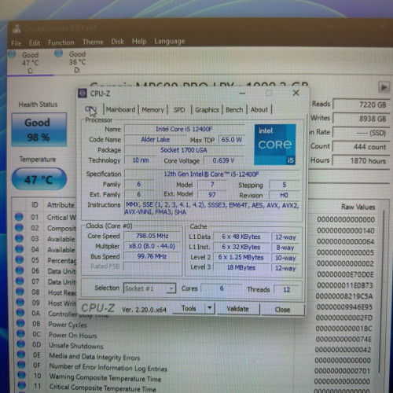The height and width of the screenshot is (393, 393).
Task: Click the Socket 1700 LGA Package field
Action: [185, 150]
